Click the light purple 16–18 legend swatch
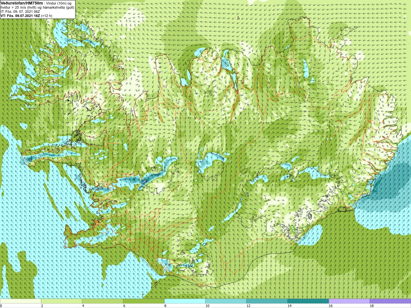The width and height of the screenshot is (411, 308). click(x=349, y=301)
